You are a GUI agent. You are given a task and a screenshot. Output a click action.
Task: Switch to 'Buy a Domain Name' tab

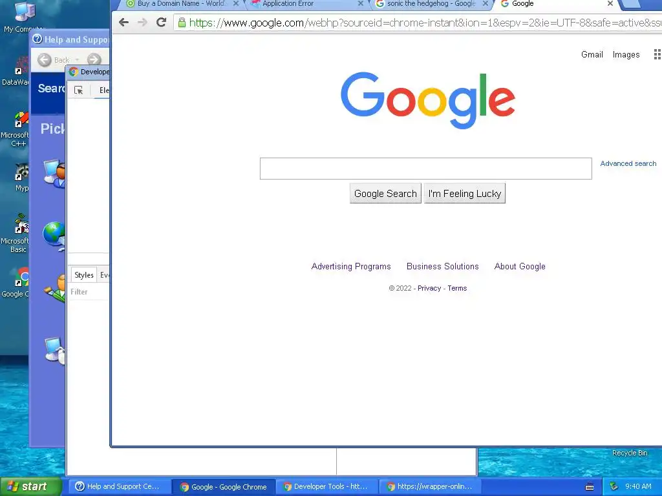point(181,3)
